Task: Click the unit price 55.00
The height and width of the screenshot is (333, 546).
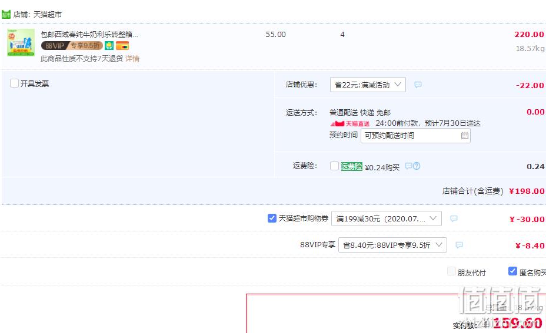Action: tap(275, 35)
